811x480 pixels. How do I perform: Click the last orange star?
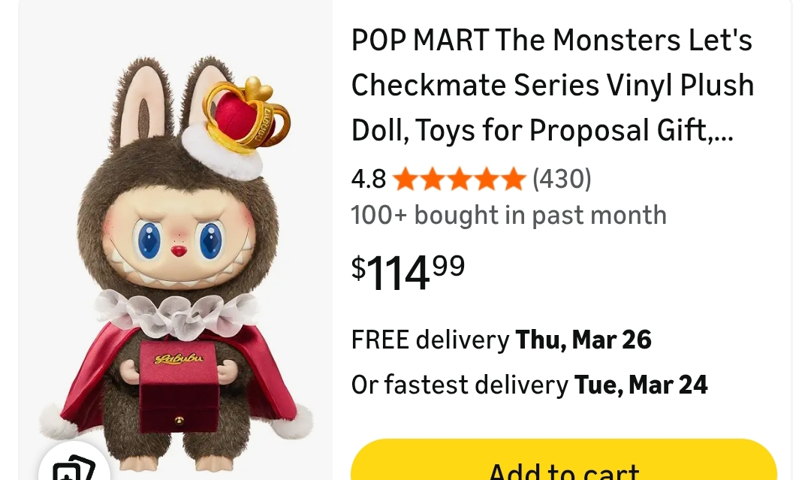point(513,180)
